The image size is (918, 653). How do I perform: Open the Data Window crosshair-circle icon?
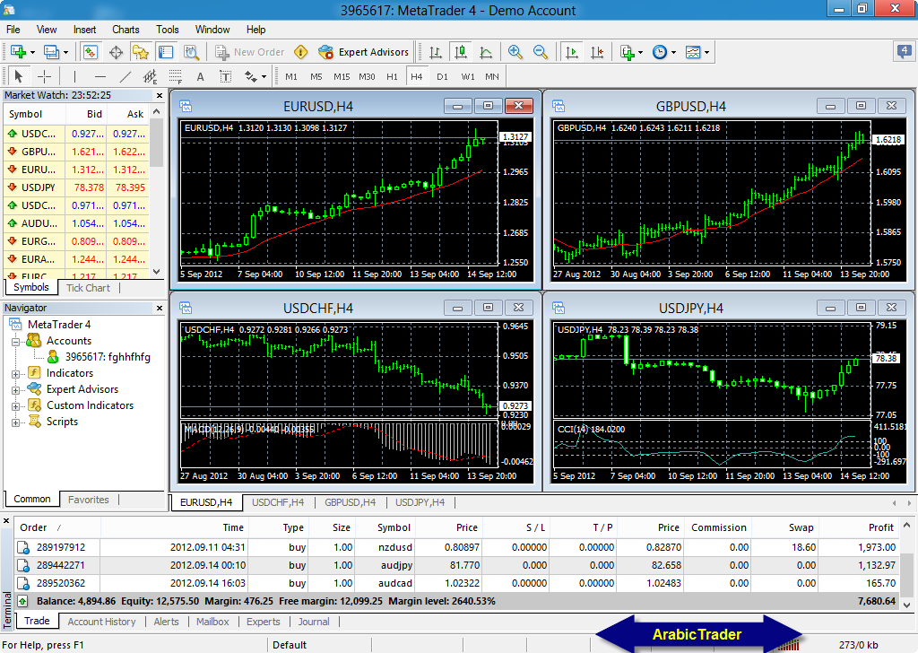point(116,52)
